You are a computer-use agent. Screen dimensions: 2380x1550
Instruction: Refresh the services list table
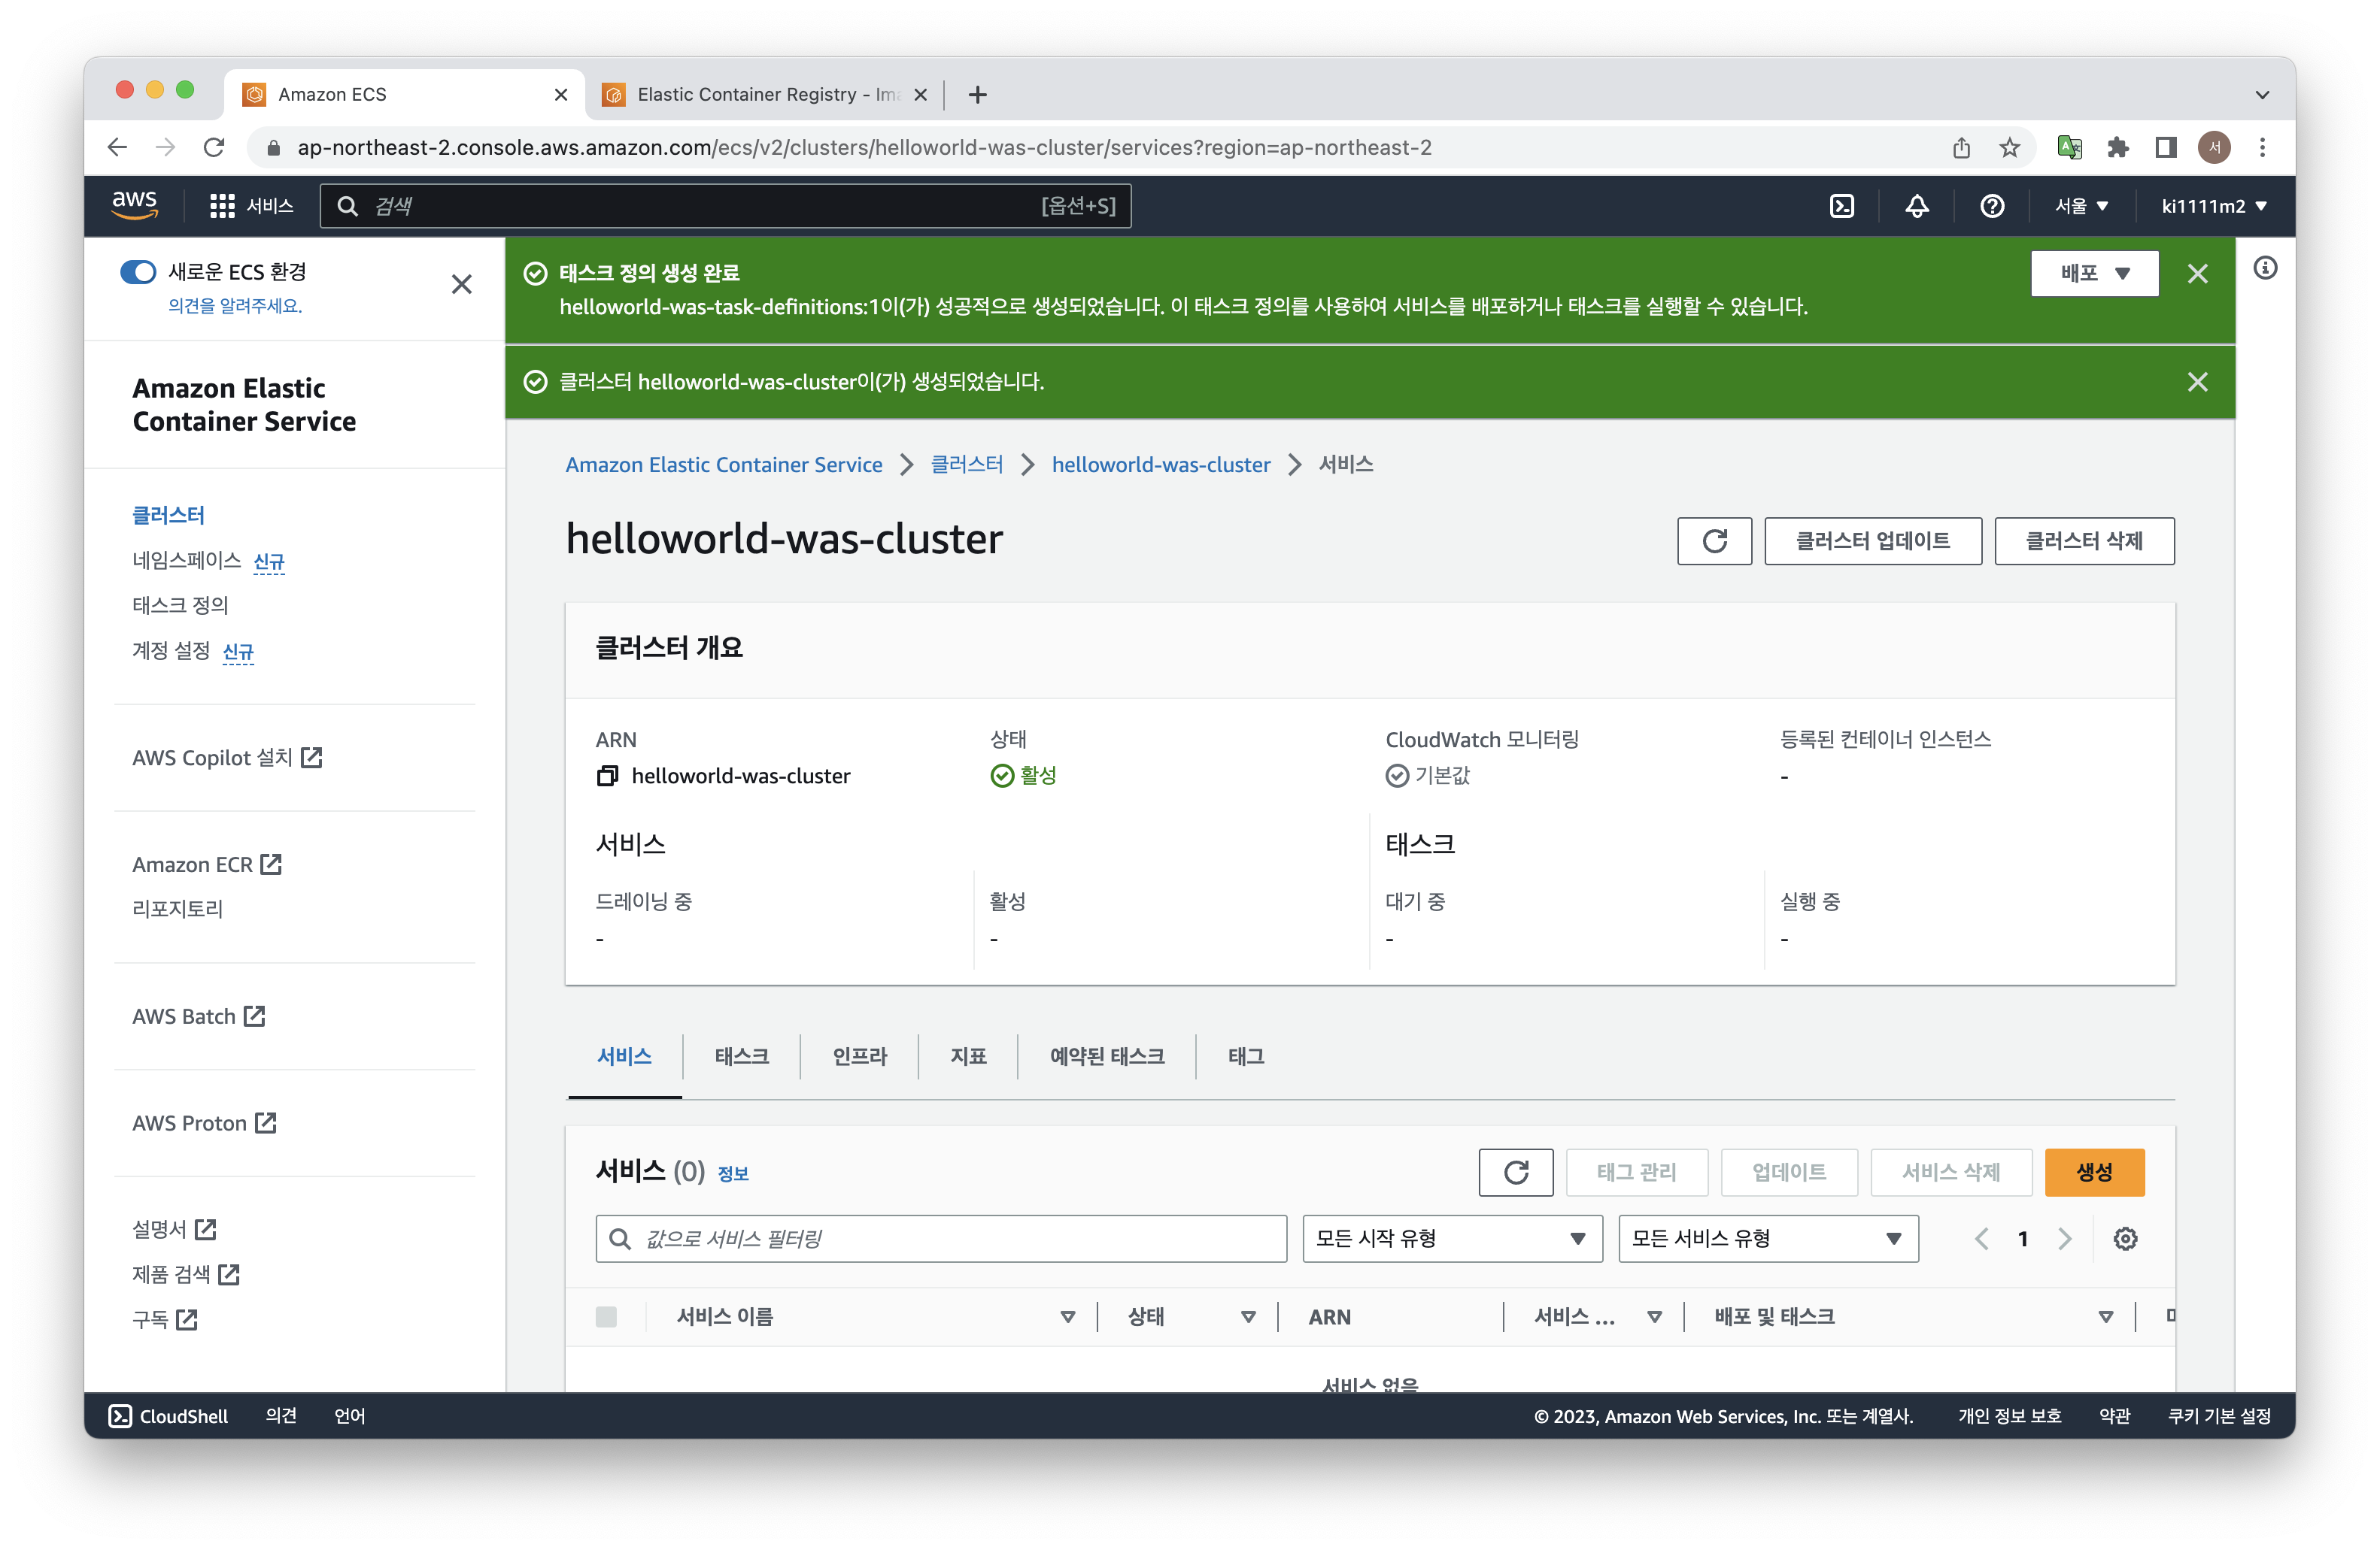click(x=1515, y=1172)
